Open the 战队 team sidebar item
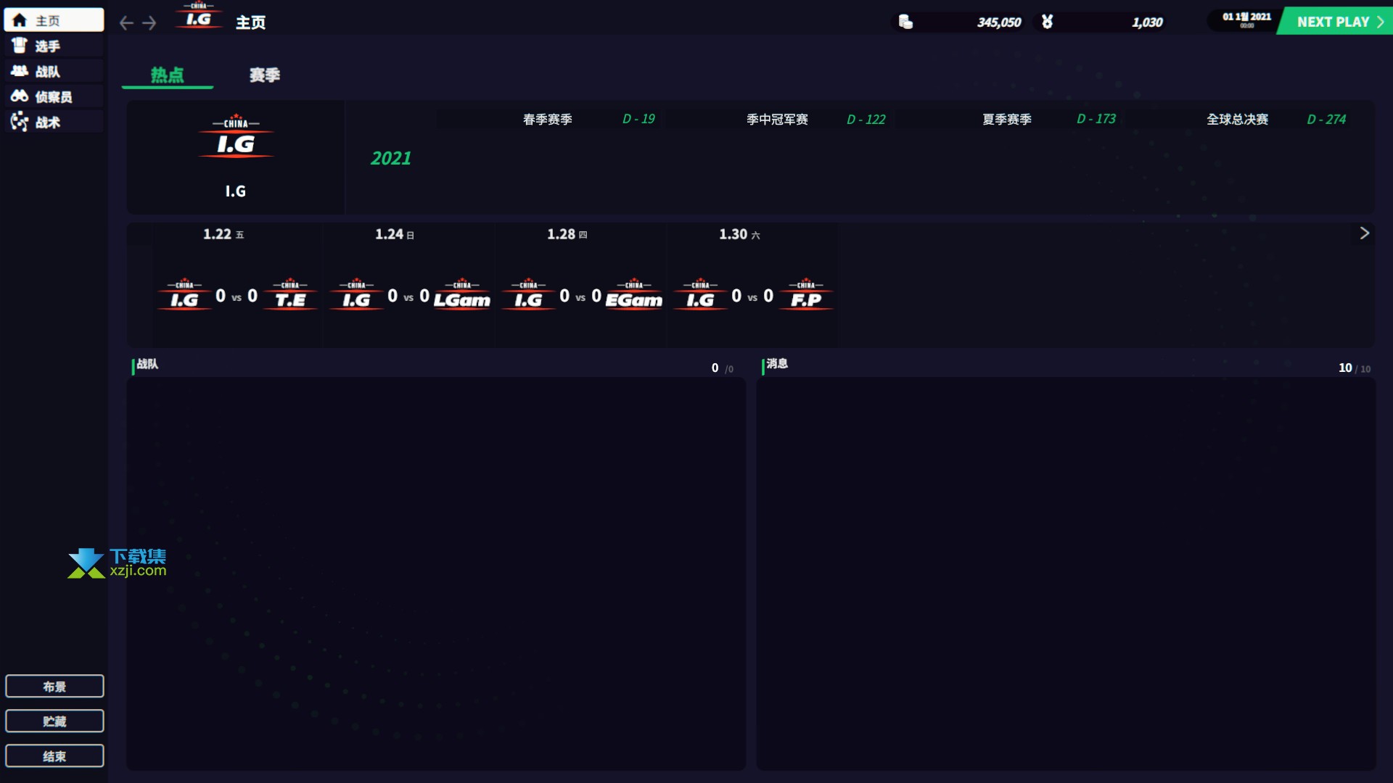Image resolution: width=1393 pixels, height=783 pixels. pyautogui.click(x=54, y=71)
